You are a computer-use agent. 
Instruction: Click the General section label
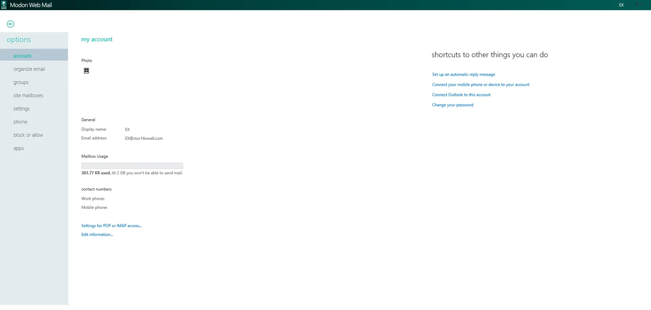coord(88,120)
